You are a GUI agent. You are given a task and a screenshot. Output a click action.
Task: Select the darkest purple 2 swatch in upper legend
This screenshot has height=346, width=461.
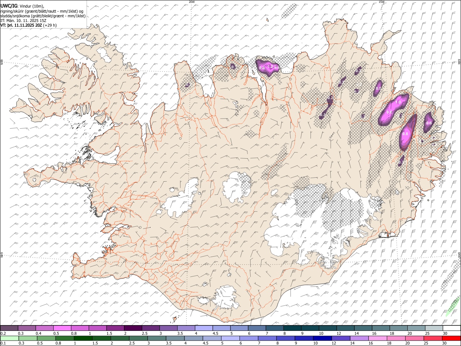(133, 328)
